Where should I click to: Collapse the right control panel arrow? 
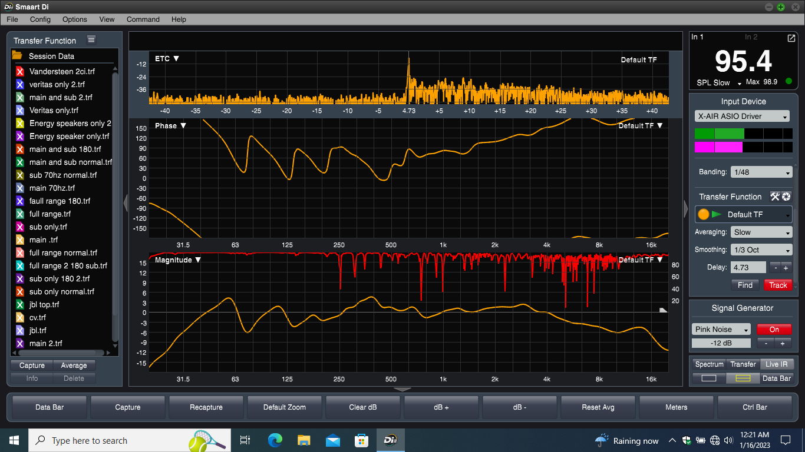[685, 208]
